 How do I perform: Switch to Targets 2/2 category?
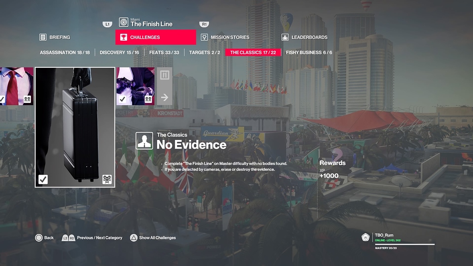tap(205, 53)
